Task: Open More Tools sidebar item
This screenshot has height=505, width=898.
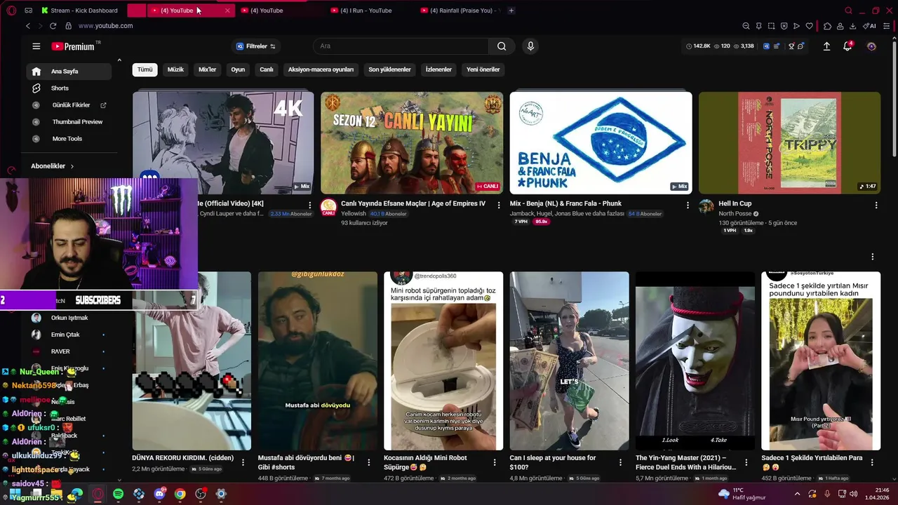Action: coord(69,139)
